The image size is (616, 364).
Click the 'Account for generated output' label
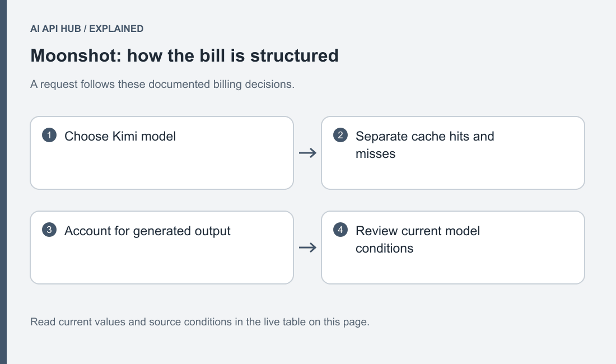(147, 231)
